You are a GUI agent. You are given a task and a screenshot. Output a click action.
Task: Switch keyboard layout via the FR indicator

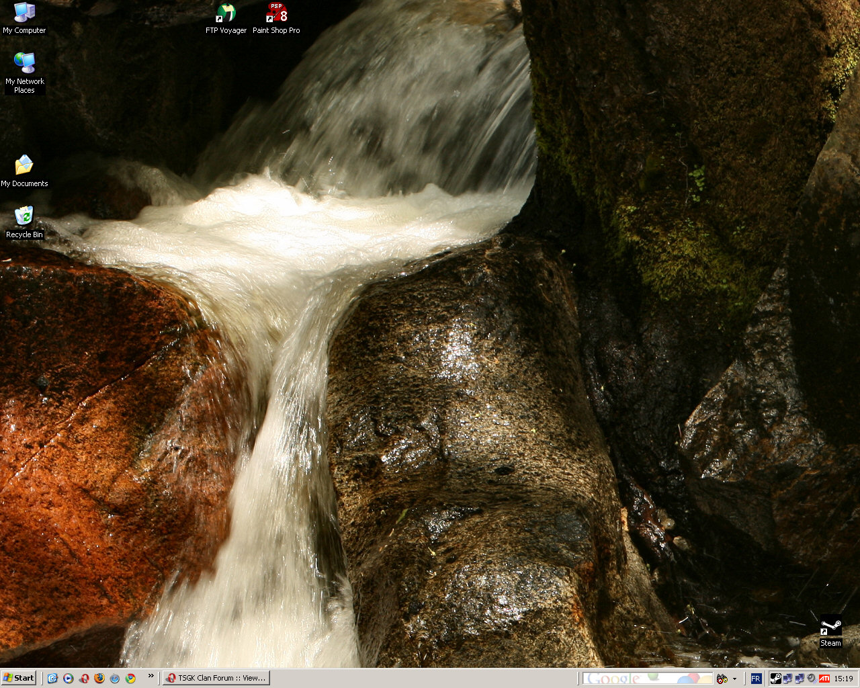(755, 678)
